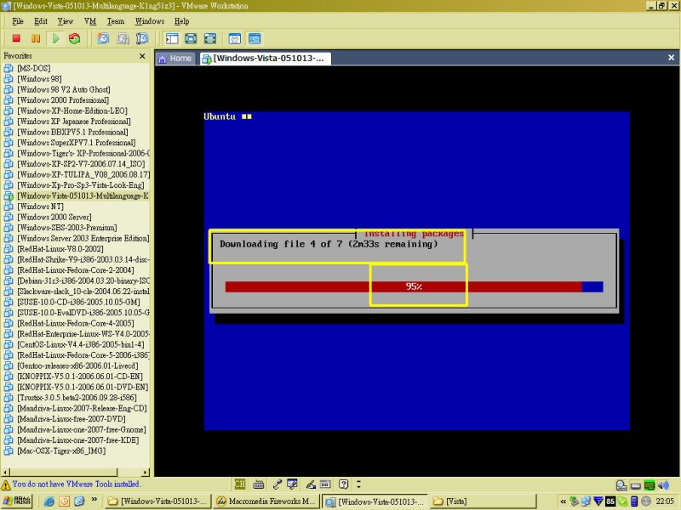Switch to Macromedia Fireworks taskbar button

(266, 501)
